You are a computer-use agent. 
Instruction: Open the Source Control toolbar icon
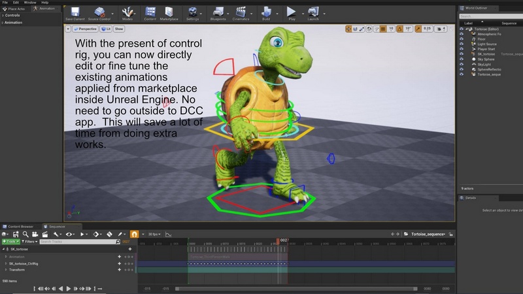click(99, 12)
